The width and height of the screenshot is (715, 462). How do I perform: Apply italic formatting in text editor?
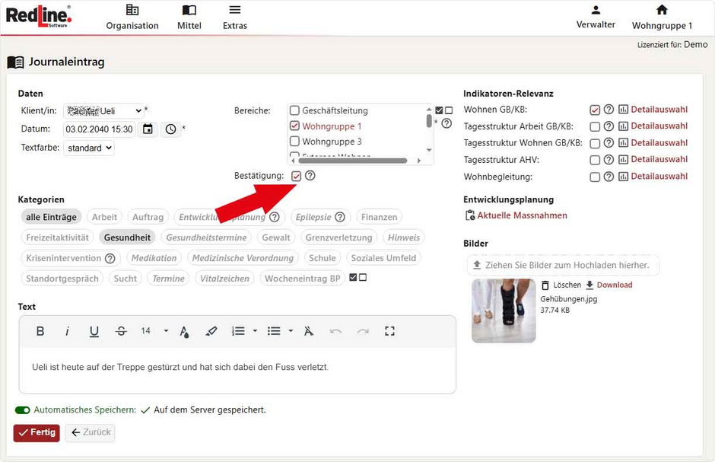pyautogui.click(x=67, y=331)
